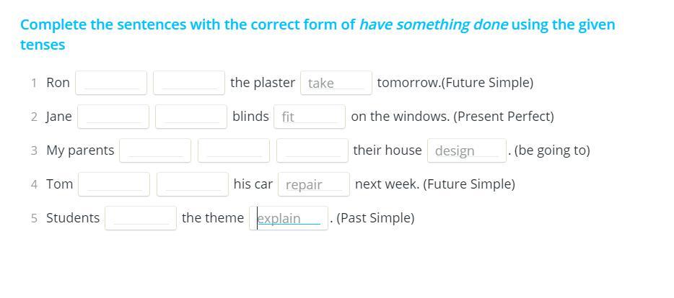
Task: Click the first blank right after "Tom"
Action: tap(114, 184)
